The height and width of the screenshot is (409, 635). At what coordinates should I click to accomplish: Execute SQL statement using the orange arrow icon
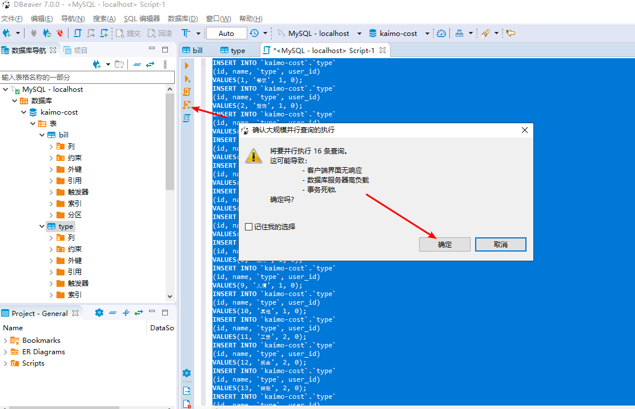187,66
